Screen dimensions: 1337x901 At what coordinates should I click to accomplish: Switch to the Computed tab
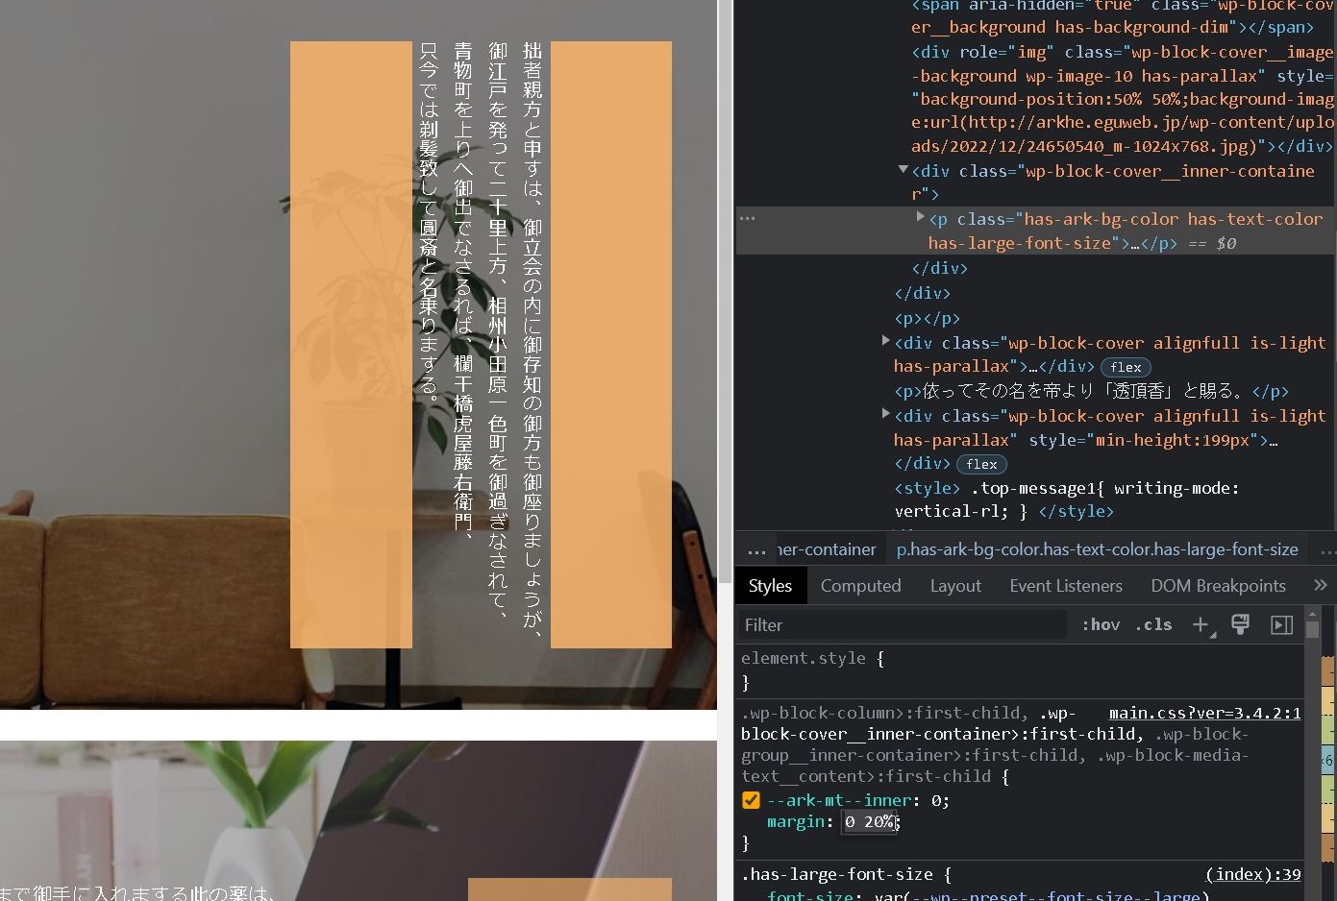pos(860,585)
